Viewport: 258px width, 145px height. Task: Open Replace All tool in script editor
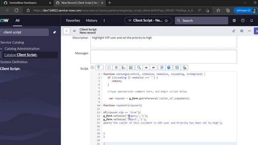(x=131, y=68)
